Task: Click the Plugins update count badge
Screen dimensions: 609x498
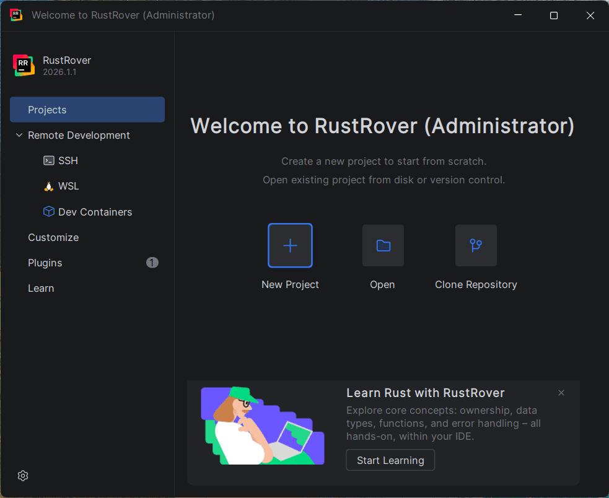Action: (x=152, y=263)
